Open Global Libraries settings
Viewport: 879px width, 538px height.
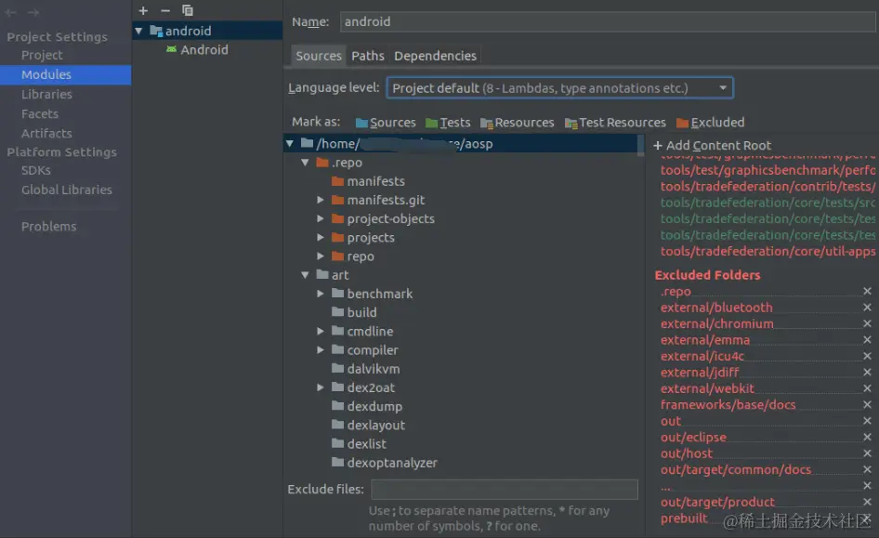67,190
